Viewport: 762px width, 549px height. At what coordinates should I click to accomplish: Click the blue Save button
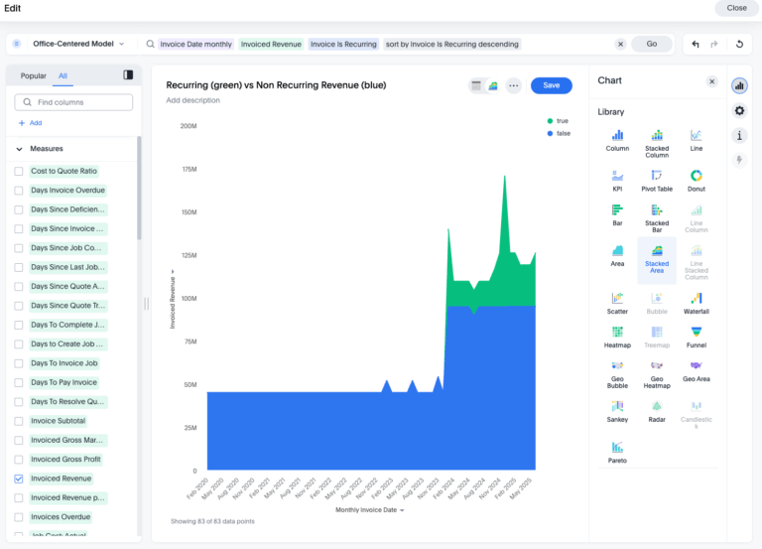[x=551, y=85]
